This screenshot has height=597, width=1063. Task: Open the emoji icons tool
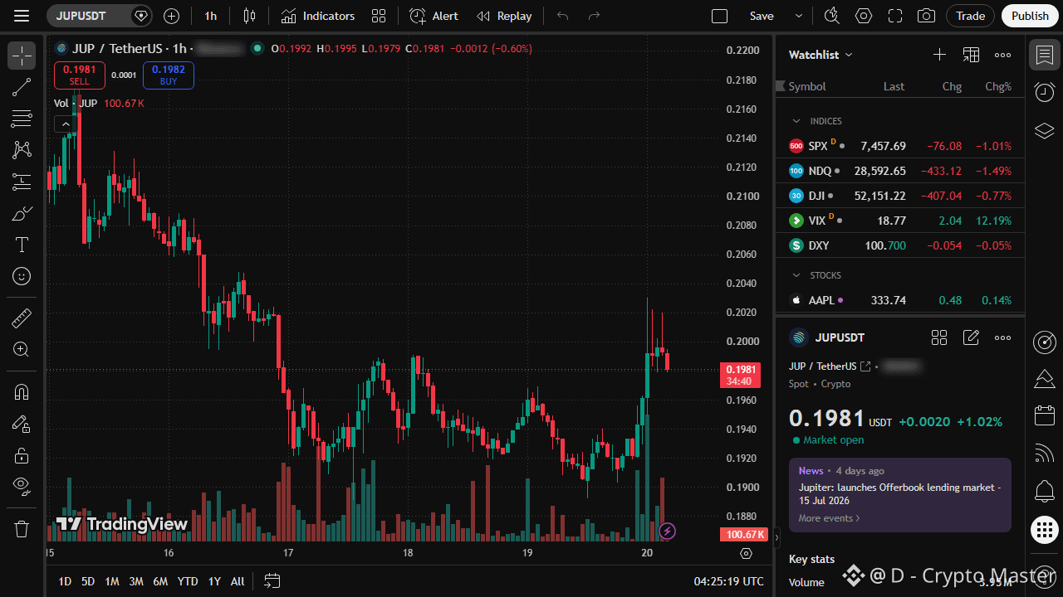pos(22,276)
